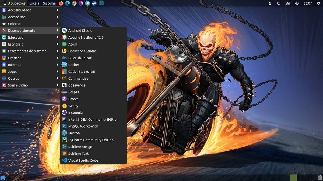Launch Android Studio from the Desenvolvimento submenu
Screen dimensions: 323x181
pos(93,31)
